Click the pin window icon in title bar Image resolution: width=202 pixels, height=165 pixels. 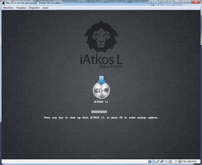167,2
